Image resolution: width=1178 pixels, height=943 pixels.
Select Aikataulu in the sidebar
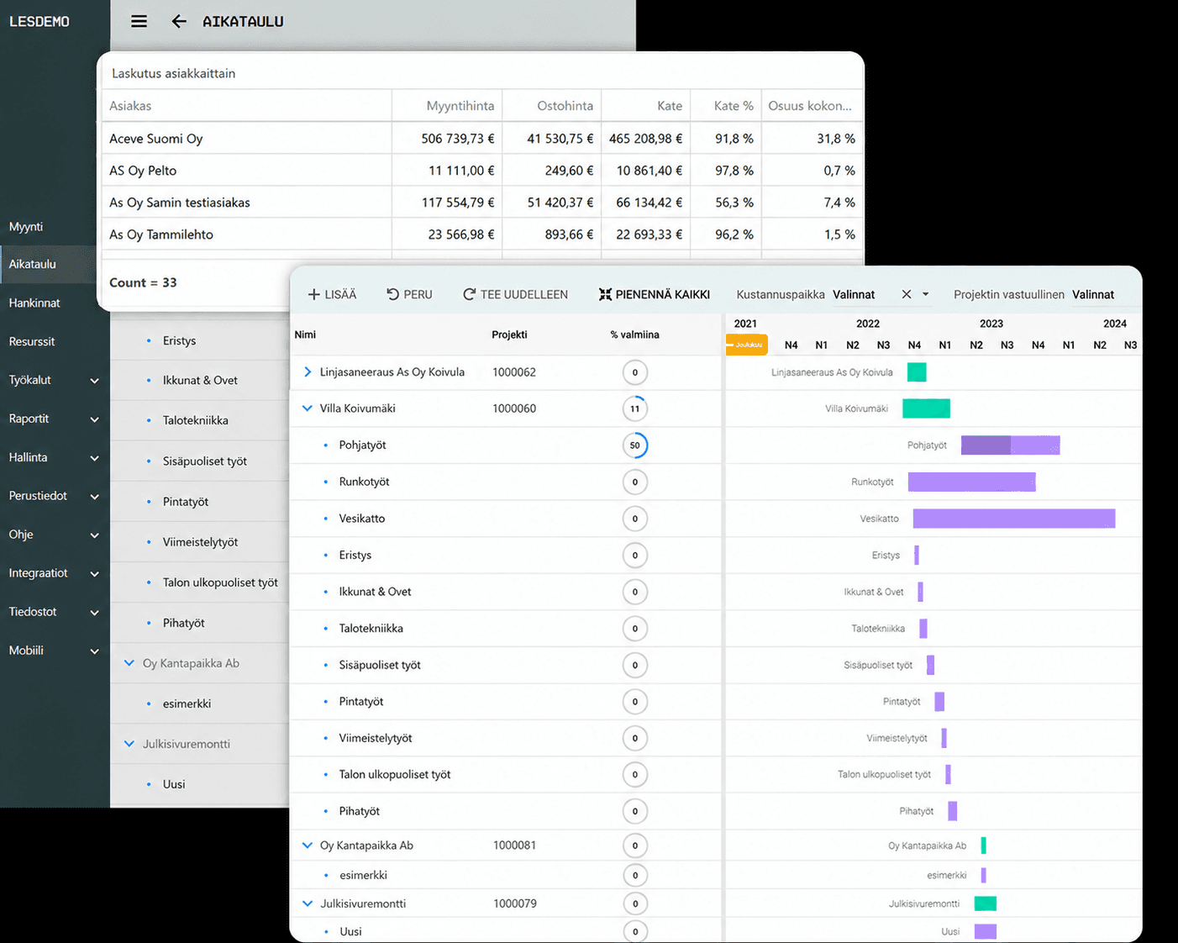point(49,264)
